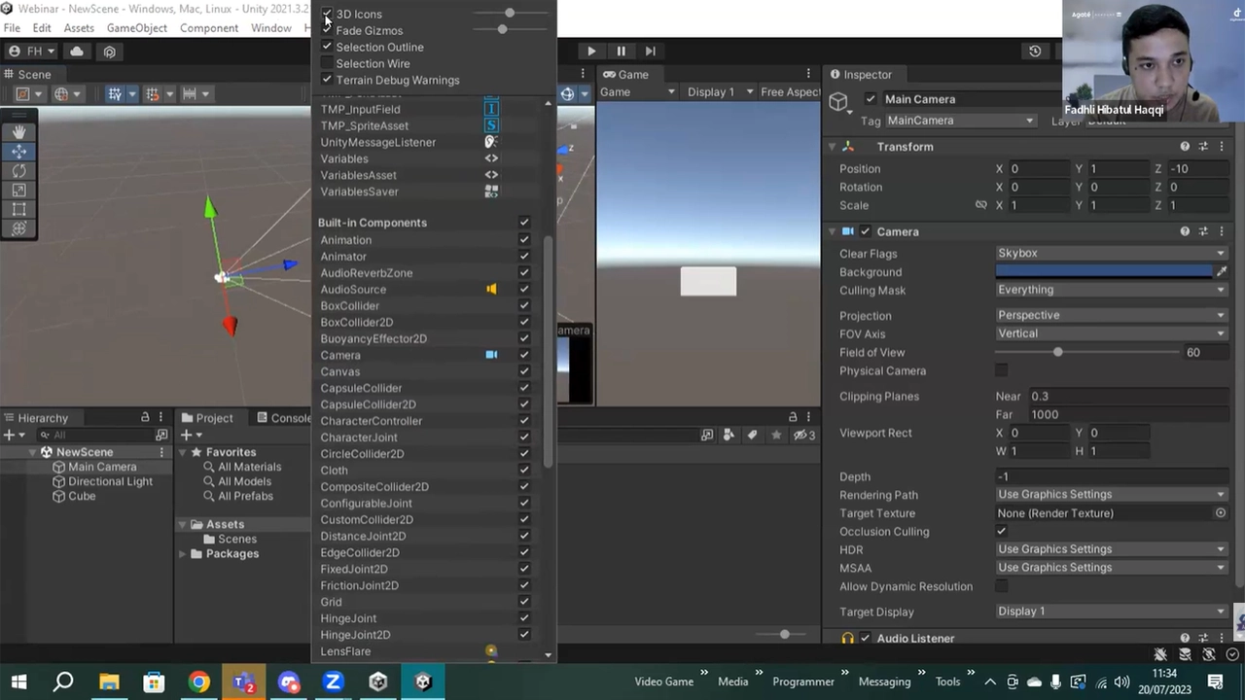Open the Target Display dropdown
Screen dimensions: 1245x700
[x=1111, y=612]
